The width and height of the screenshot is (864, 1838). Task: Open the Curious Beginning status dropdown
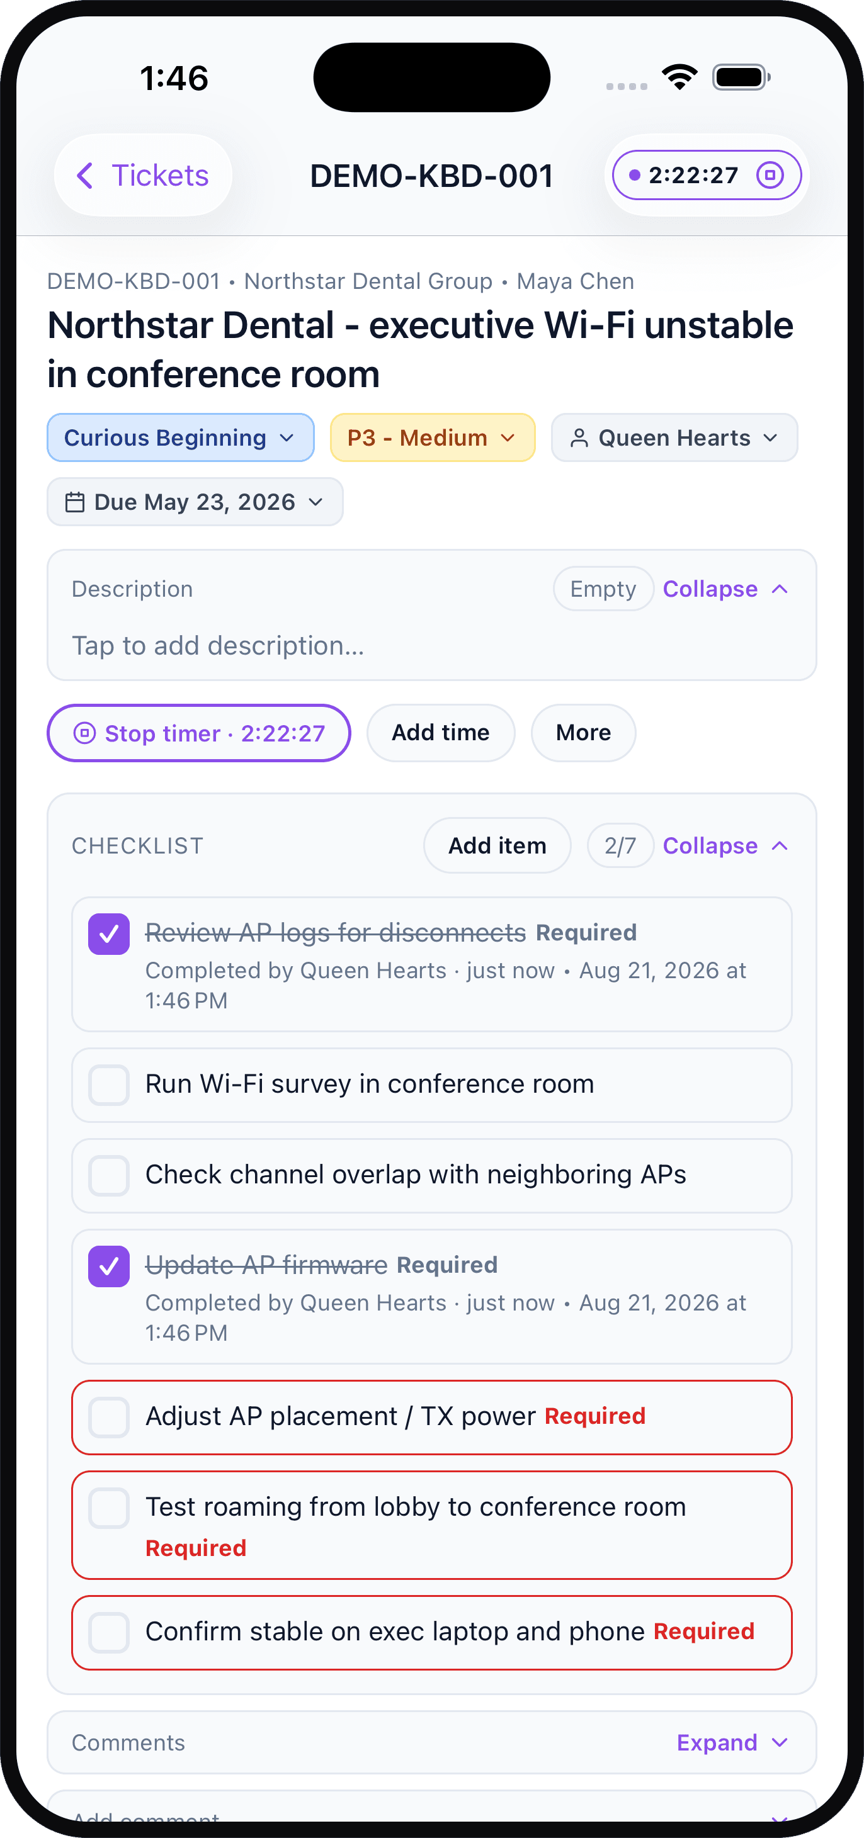click(181, 437)
